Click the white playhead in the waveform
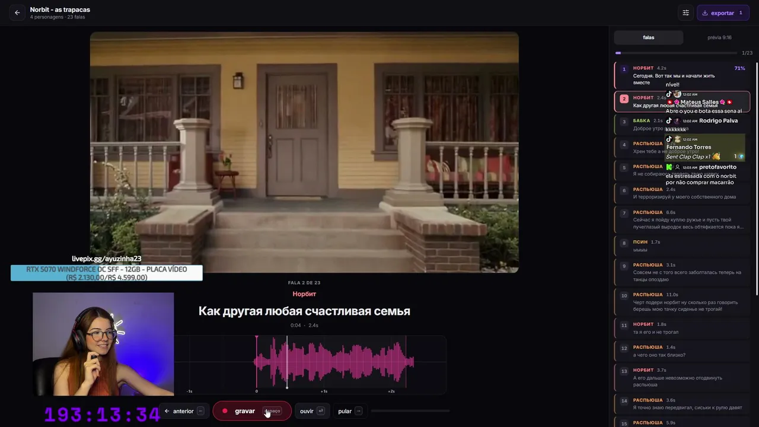This screenshot has height=427, width=759. click(287, 362)
